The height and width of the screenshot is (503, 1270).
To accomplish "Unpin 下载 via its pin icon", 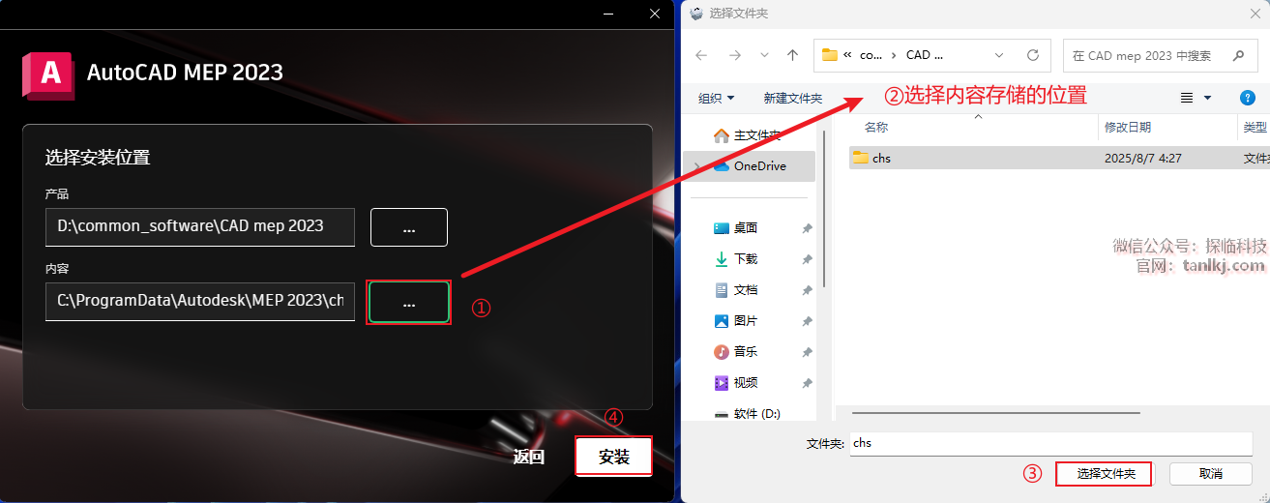I will point(808,259).
